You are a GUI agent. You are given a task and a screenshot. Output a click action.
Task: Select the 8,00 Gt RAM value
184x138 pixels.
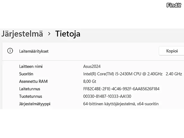click(x=90, y=81)
